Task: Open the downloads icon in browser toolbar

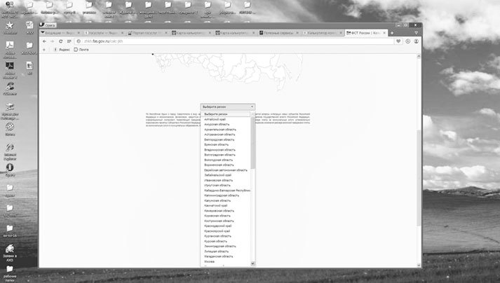Action: click(x=417, y=41)
